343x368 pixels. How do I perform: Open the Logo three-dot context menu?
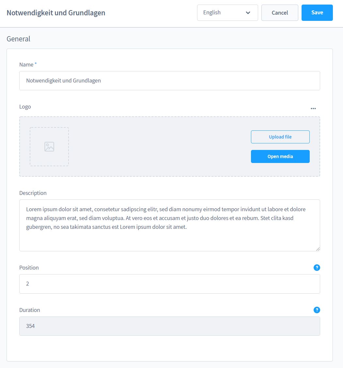pyautogui.click(x=313, y=109)
